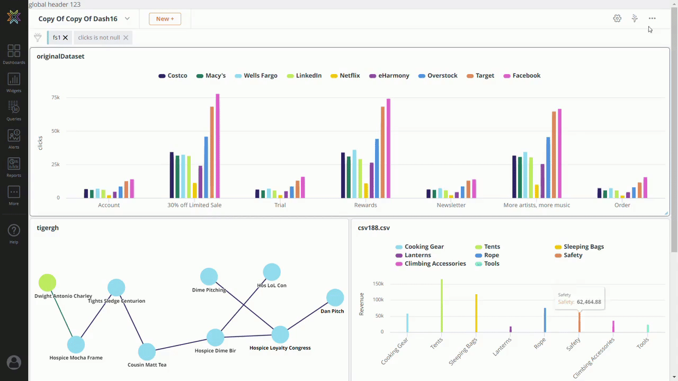678x381 pixels.
Task: Open the filter funnel panel
Action: (x=38, y=38)
